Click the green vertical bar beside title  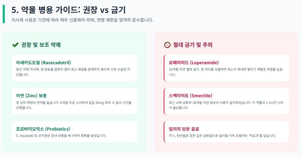(x=4, y=14)
